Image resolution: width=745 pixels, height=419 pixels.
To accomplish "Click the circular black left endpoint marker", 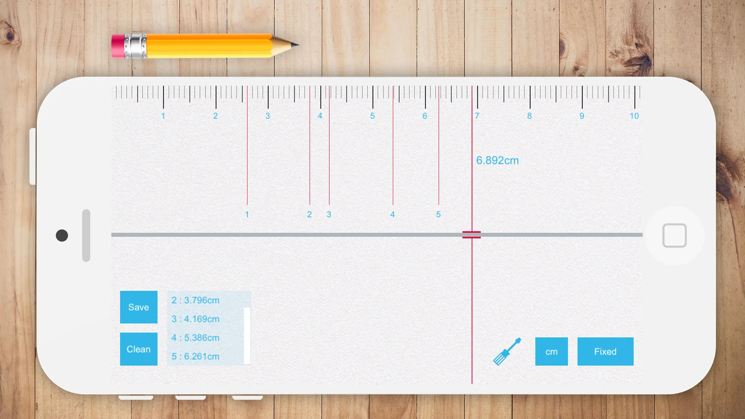I will [x=62, y=235].
